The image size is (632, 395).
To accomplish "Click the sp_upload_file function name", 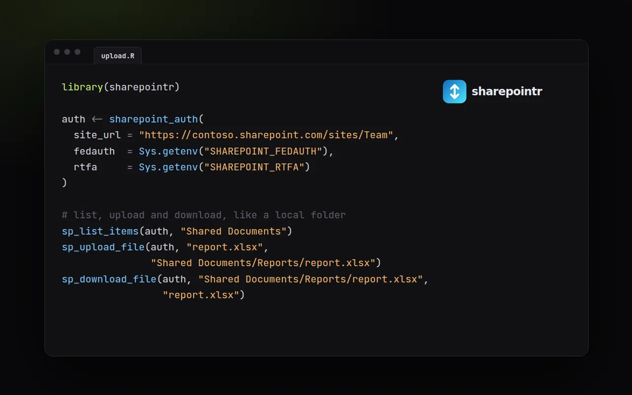I will click(x=103, y=247).
